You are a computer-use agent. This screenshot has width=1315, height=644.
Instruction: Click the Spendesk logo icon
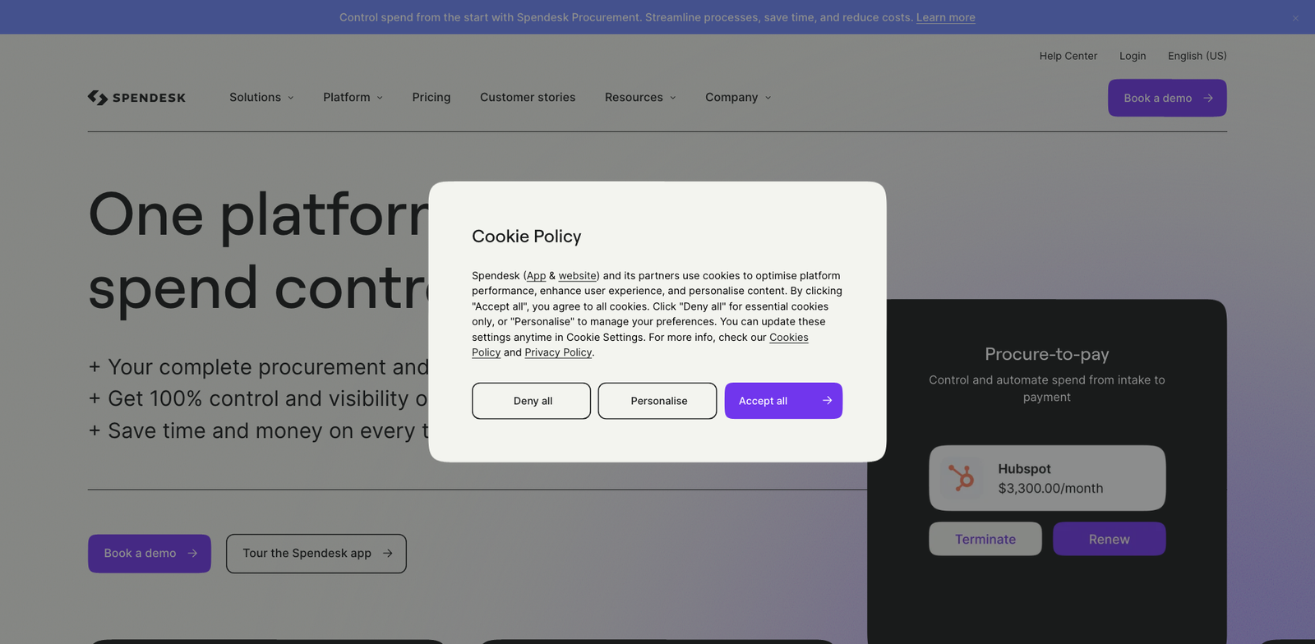(x=98, y=98)
